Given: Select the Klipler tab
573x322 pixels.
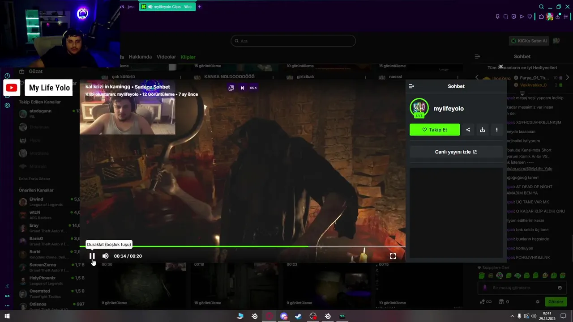Looking at the screenshot, I should click(188, 57).
